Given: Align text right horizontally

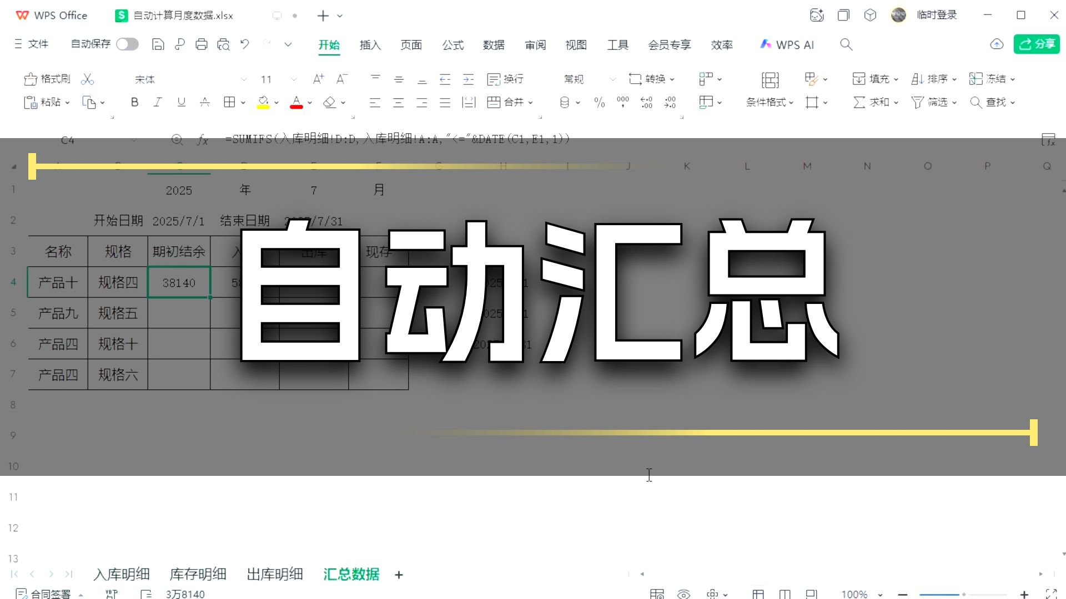Looking at the screenshot, I should pyautogui.click(x=422, y=102).
